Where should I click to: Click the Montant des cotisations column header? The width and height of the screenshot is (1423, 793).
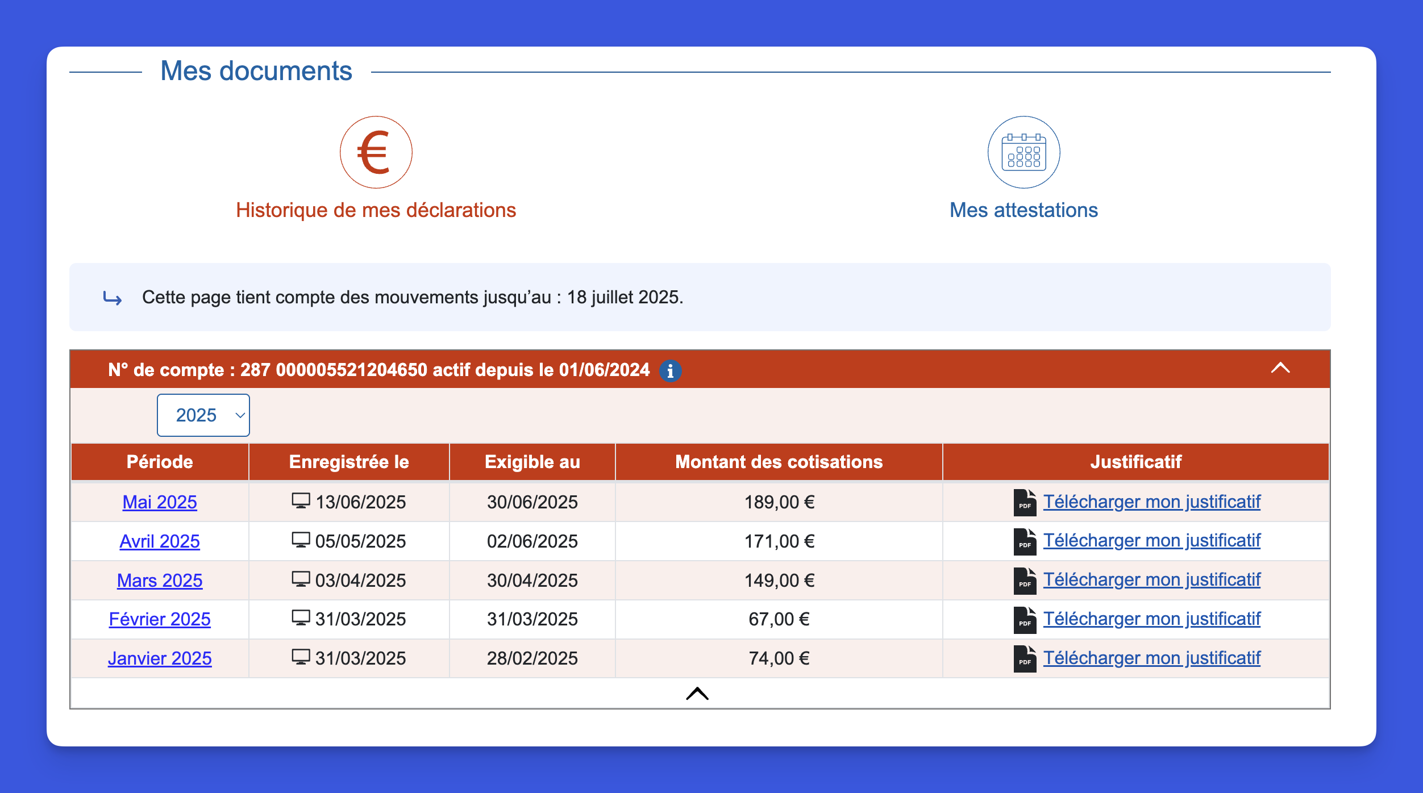pyautogui.click(x=779, y=462)
